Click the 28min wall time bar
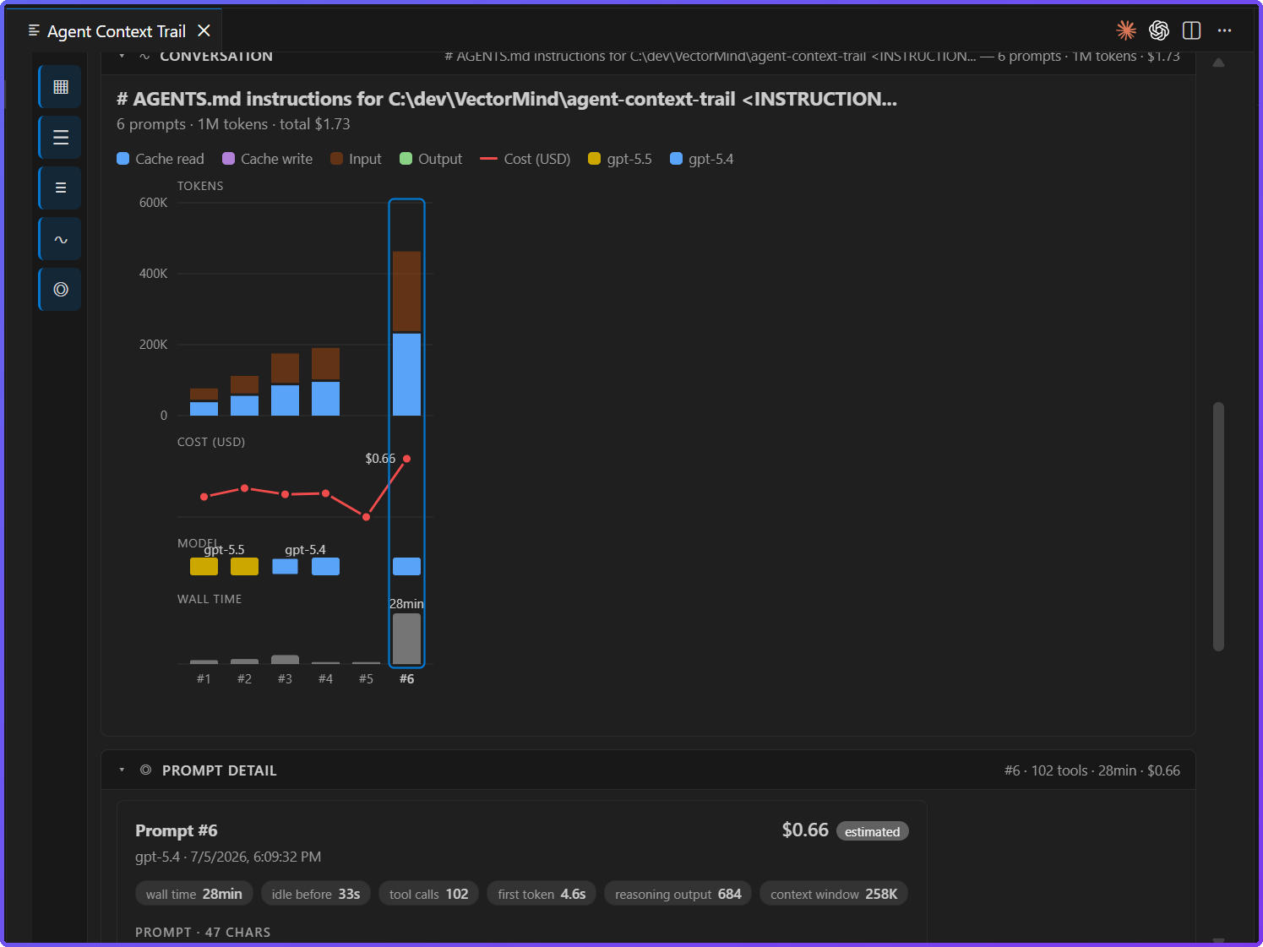Screen dimensions: 1263x947 pyautogui.click(x=406, y=639)
